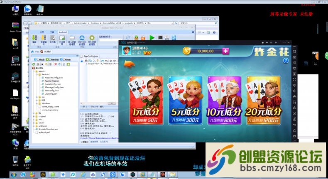This screenshot has width=328, height=179.
Task: Select the 日志输出 tab in output panel
Action: coord(85,142)
